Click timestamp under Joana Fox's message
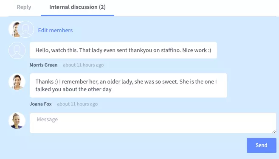The image size is (279, 159). (x=77, y=104)
